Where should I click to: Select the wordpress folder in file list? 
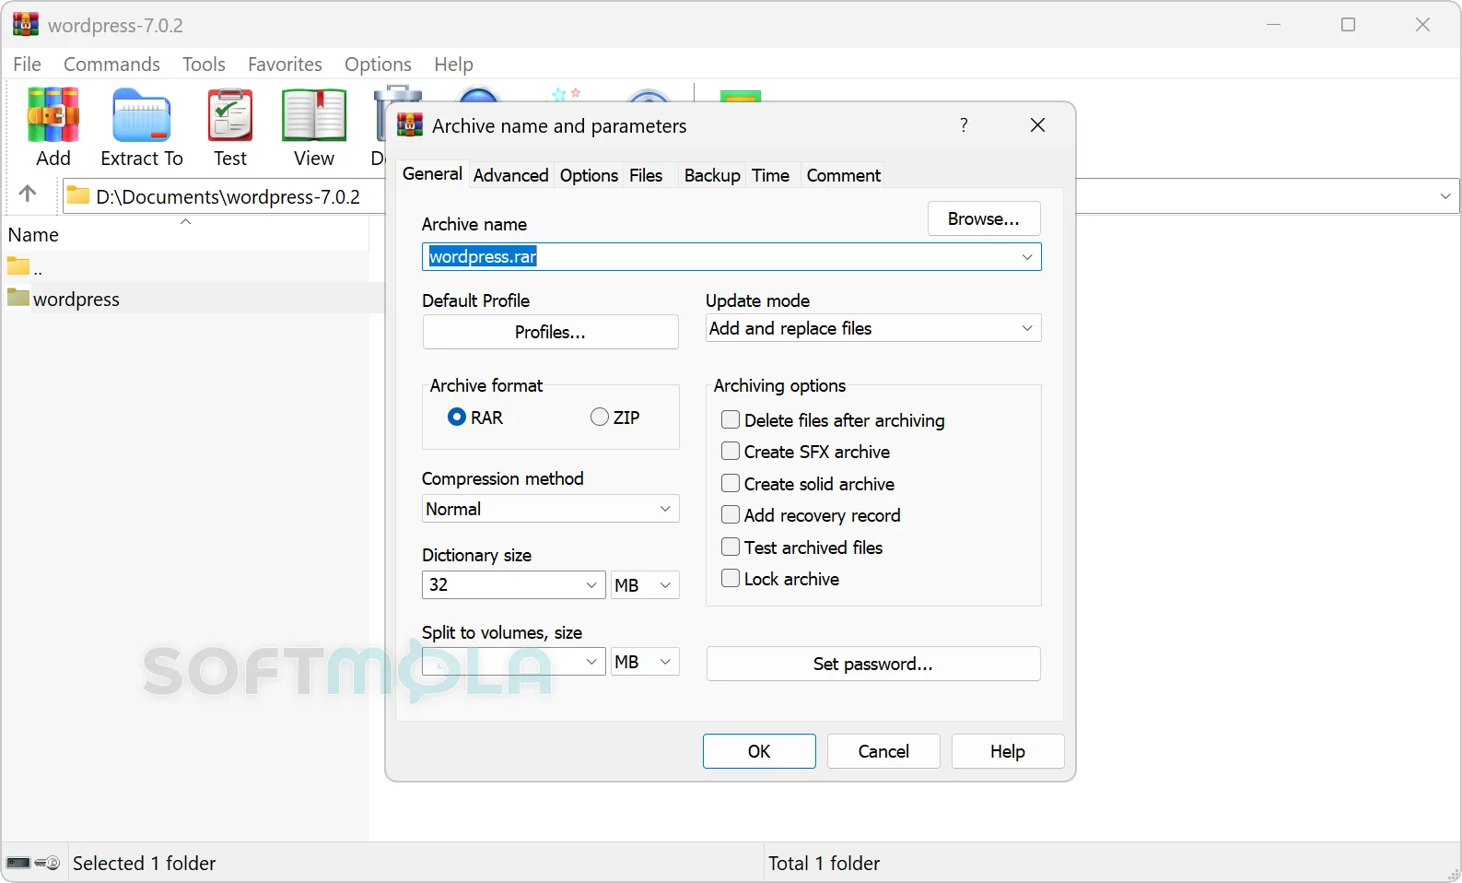click(x=64, y=299)
